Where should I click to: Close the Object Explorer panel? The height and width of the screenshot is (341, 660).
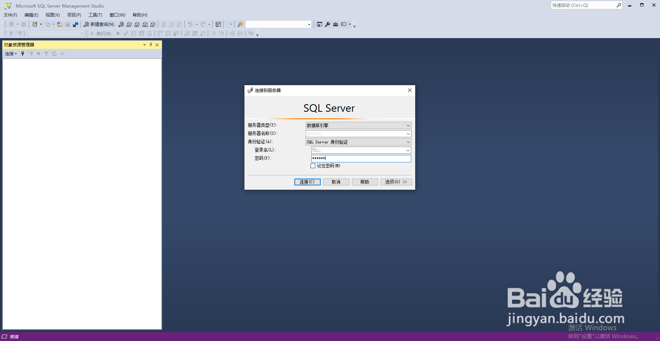157,45
